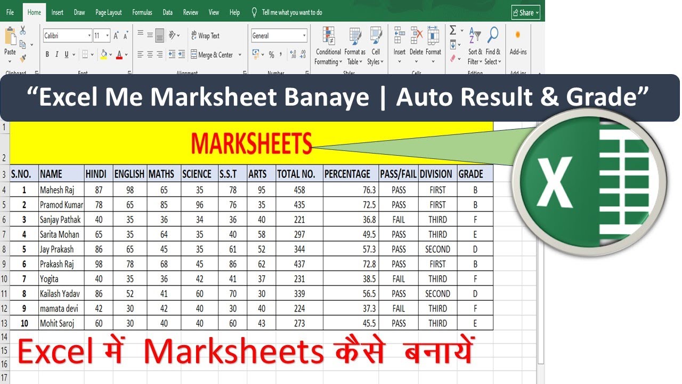The image size is (682, 384).
Task: Click the Borders grid icon
Action: 84,54
